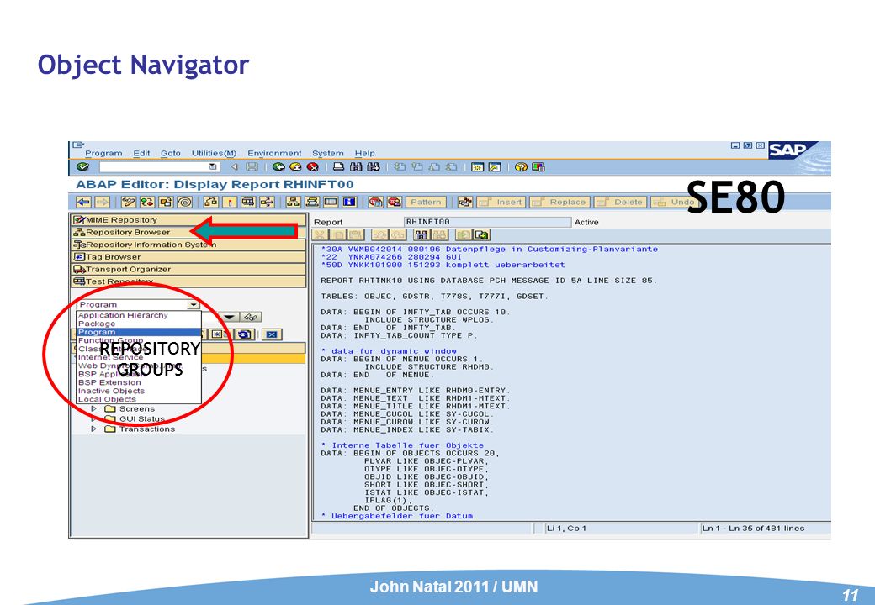Click the Check syntax icon

point(211,203)
